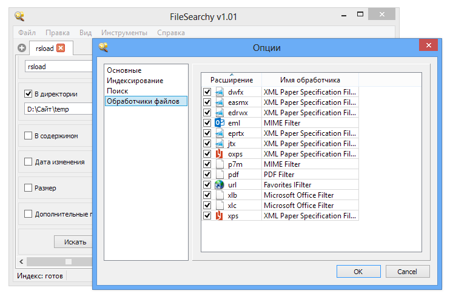The image size is (450, 302).
Task: Open the Инструменты menu
Action: pyautogui.click(x=124, y=33)
